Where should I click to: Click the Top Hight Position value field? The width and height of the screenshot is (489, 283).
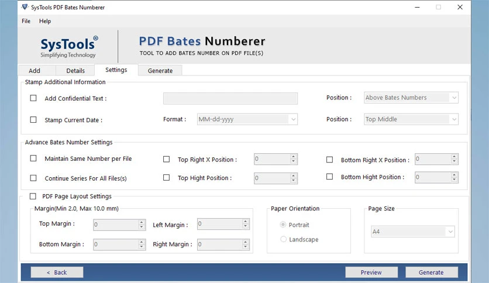coord(271,178)
